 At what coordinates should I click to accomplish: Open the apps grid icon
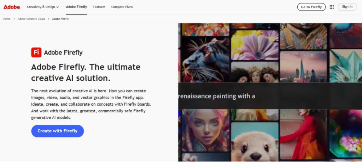(x=332, y=7)
